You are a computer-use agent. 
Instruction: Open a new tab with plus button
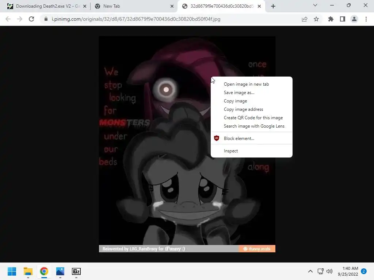click(273, 6)
